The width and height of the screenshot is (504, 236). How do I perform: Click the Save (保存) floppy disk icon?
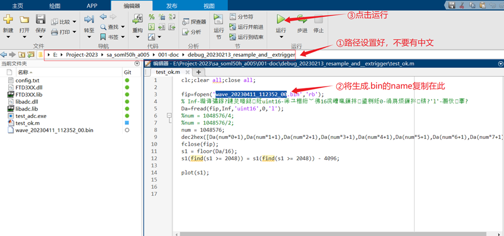click(x=41, y=19)
